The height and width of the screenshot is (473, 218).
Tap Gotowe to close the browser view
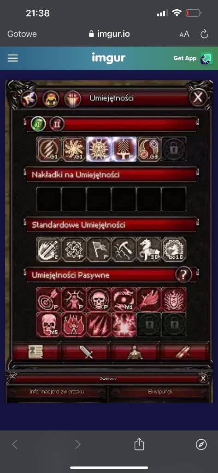pos(22,34)
